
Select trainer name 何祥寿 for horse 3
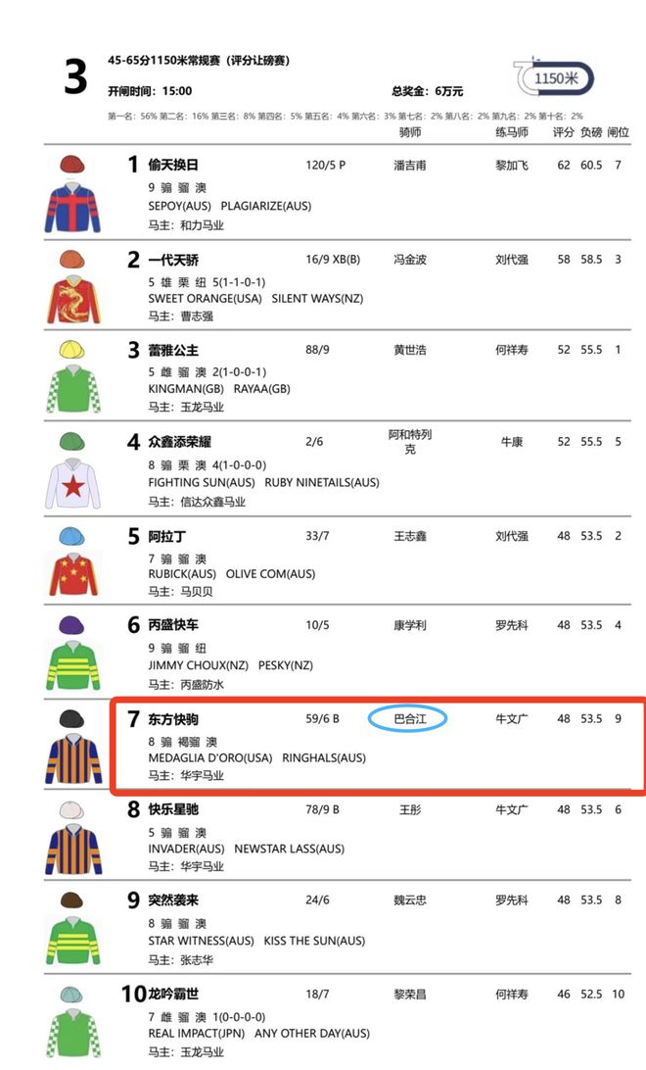tap(511, 350)
